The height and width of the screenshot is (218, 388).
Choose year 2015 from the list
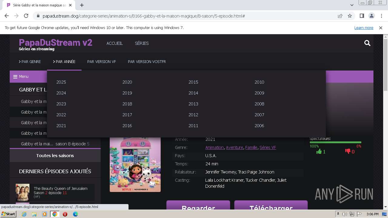(193, 82)
